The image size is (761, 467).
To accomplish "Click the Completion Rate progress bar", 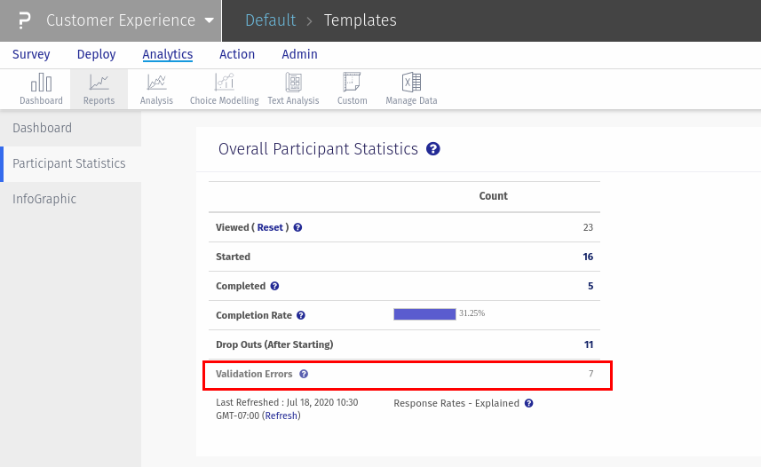I will point(424,314).
